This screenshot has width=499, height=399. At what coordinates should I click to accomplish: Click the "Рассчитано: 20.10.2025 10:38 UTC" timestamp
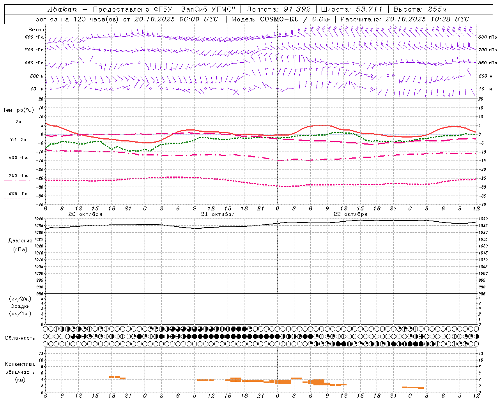coord(405,19)
